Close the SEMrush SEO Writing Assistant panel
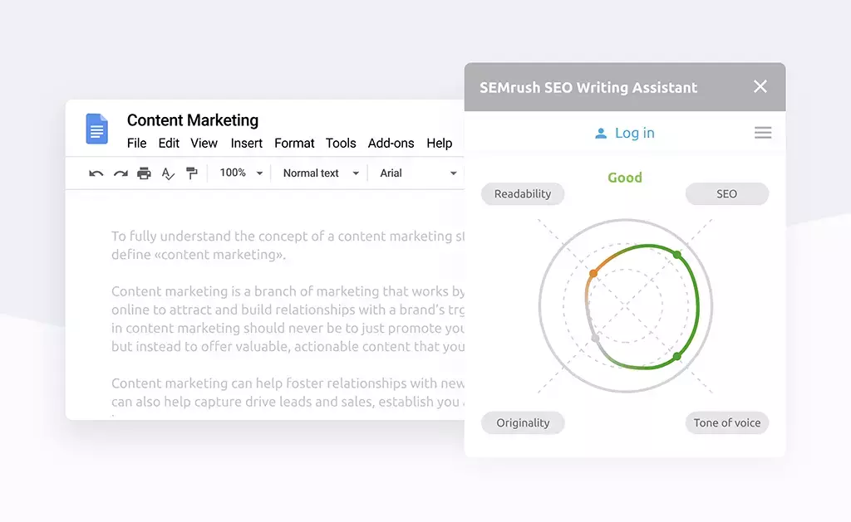851x522 pixels. pyautogui.click(x=760, y=86)
